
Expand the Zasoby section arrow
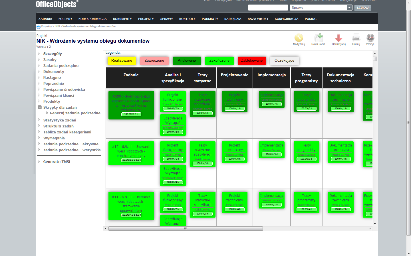pyautogui.click(x=39, y=59)
